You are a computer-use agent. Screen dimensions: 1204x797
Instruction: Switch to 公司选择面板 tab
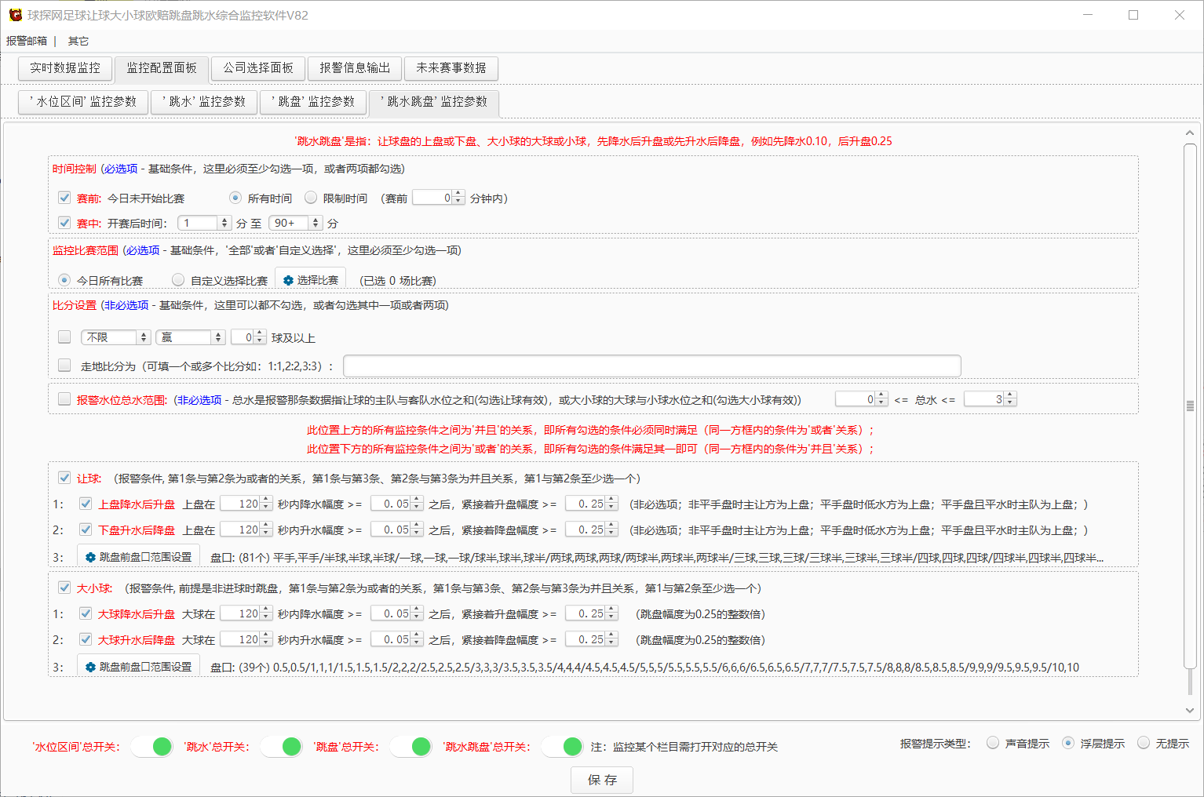[258, 68]
